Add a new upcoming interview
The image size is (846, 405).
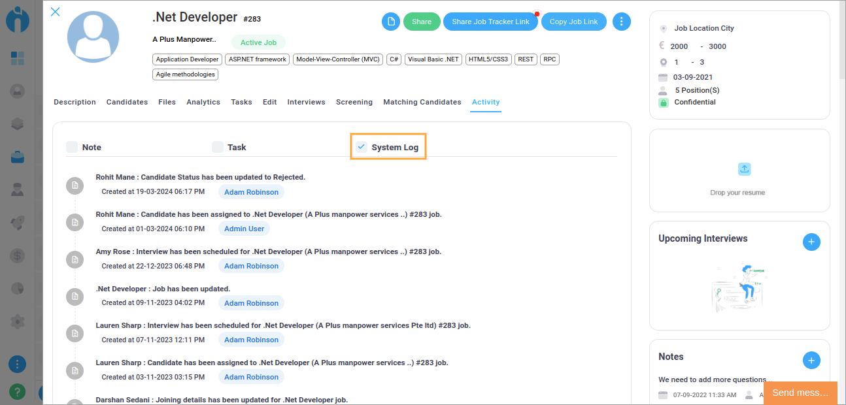click(x=811, y=242)
